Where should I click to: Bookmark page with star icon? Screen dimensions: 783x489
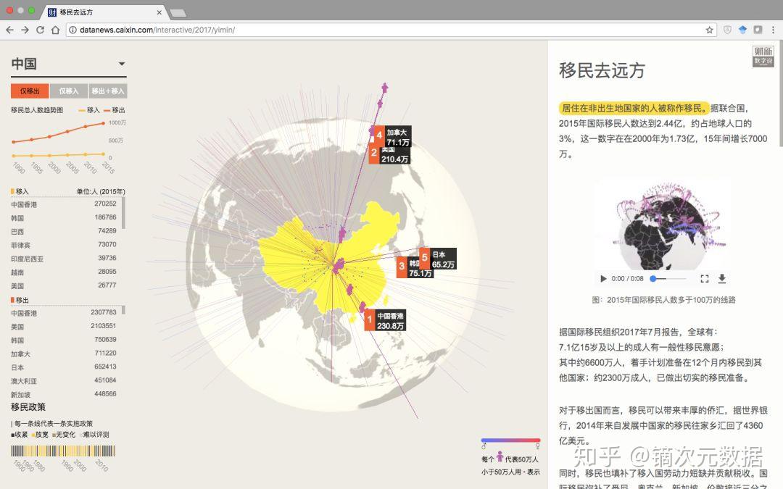710,30
